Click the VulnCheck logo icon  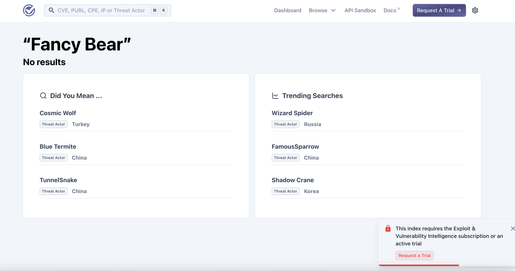(x=29, y=11)
